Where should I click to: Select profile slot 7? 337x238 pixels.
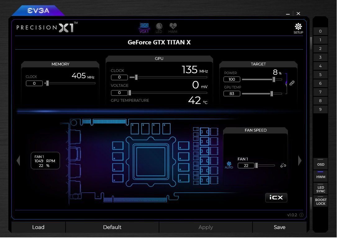click(x=320, y=92)
